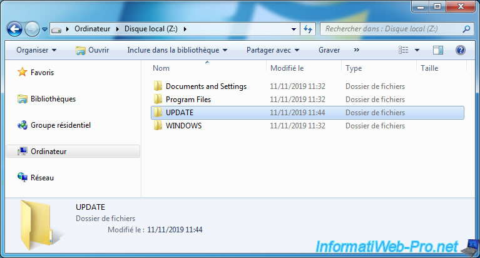Viewport: 480px width, 258px height.
Task: Click the Ordinateur computer icon
Action: [x=23, y=152]
